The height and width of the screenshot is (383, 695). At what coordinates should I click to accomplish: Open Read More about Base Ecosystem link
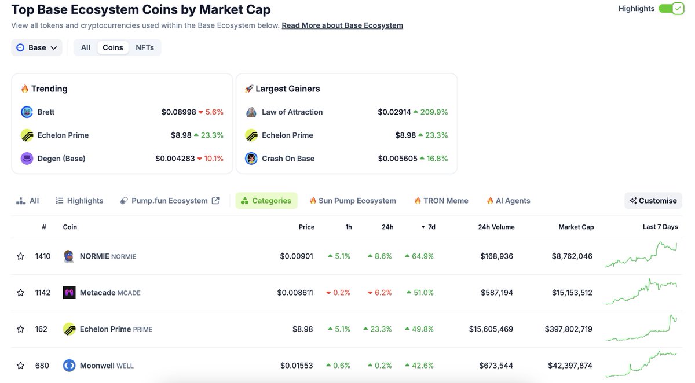coord(342,25)
